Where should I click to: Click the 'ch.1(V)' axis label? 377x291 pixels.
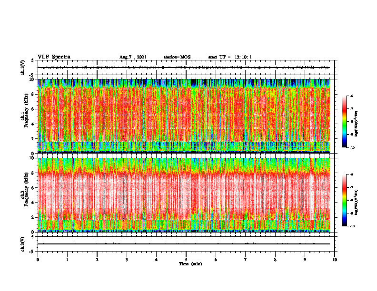23,68
